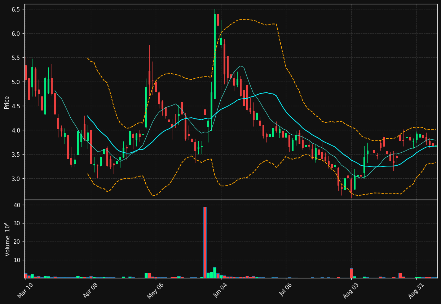Click the "May 06" date label
441x304 pixels.
(x=156, y=291)
